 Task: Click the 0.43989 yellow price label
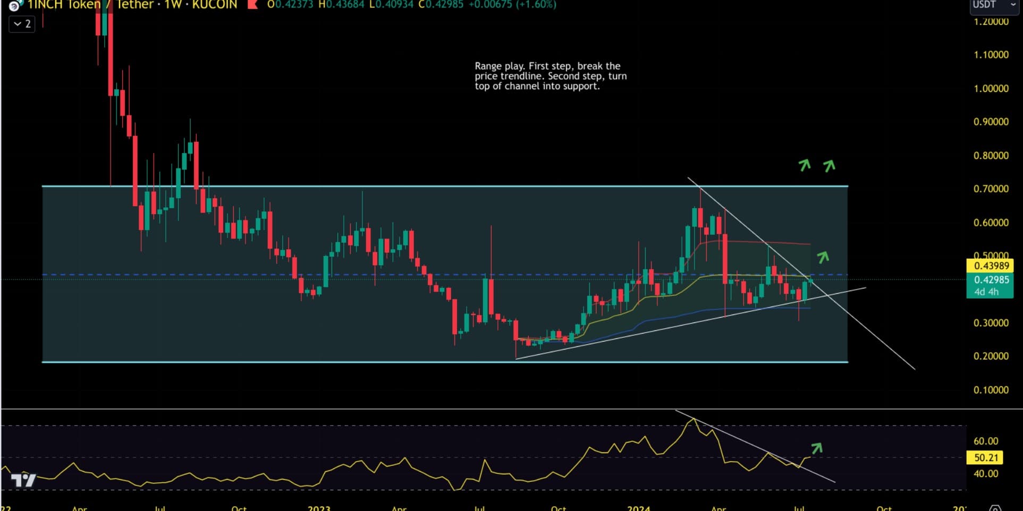point(991,266)
